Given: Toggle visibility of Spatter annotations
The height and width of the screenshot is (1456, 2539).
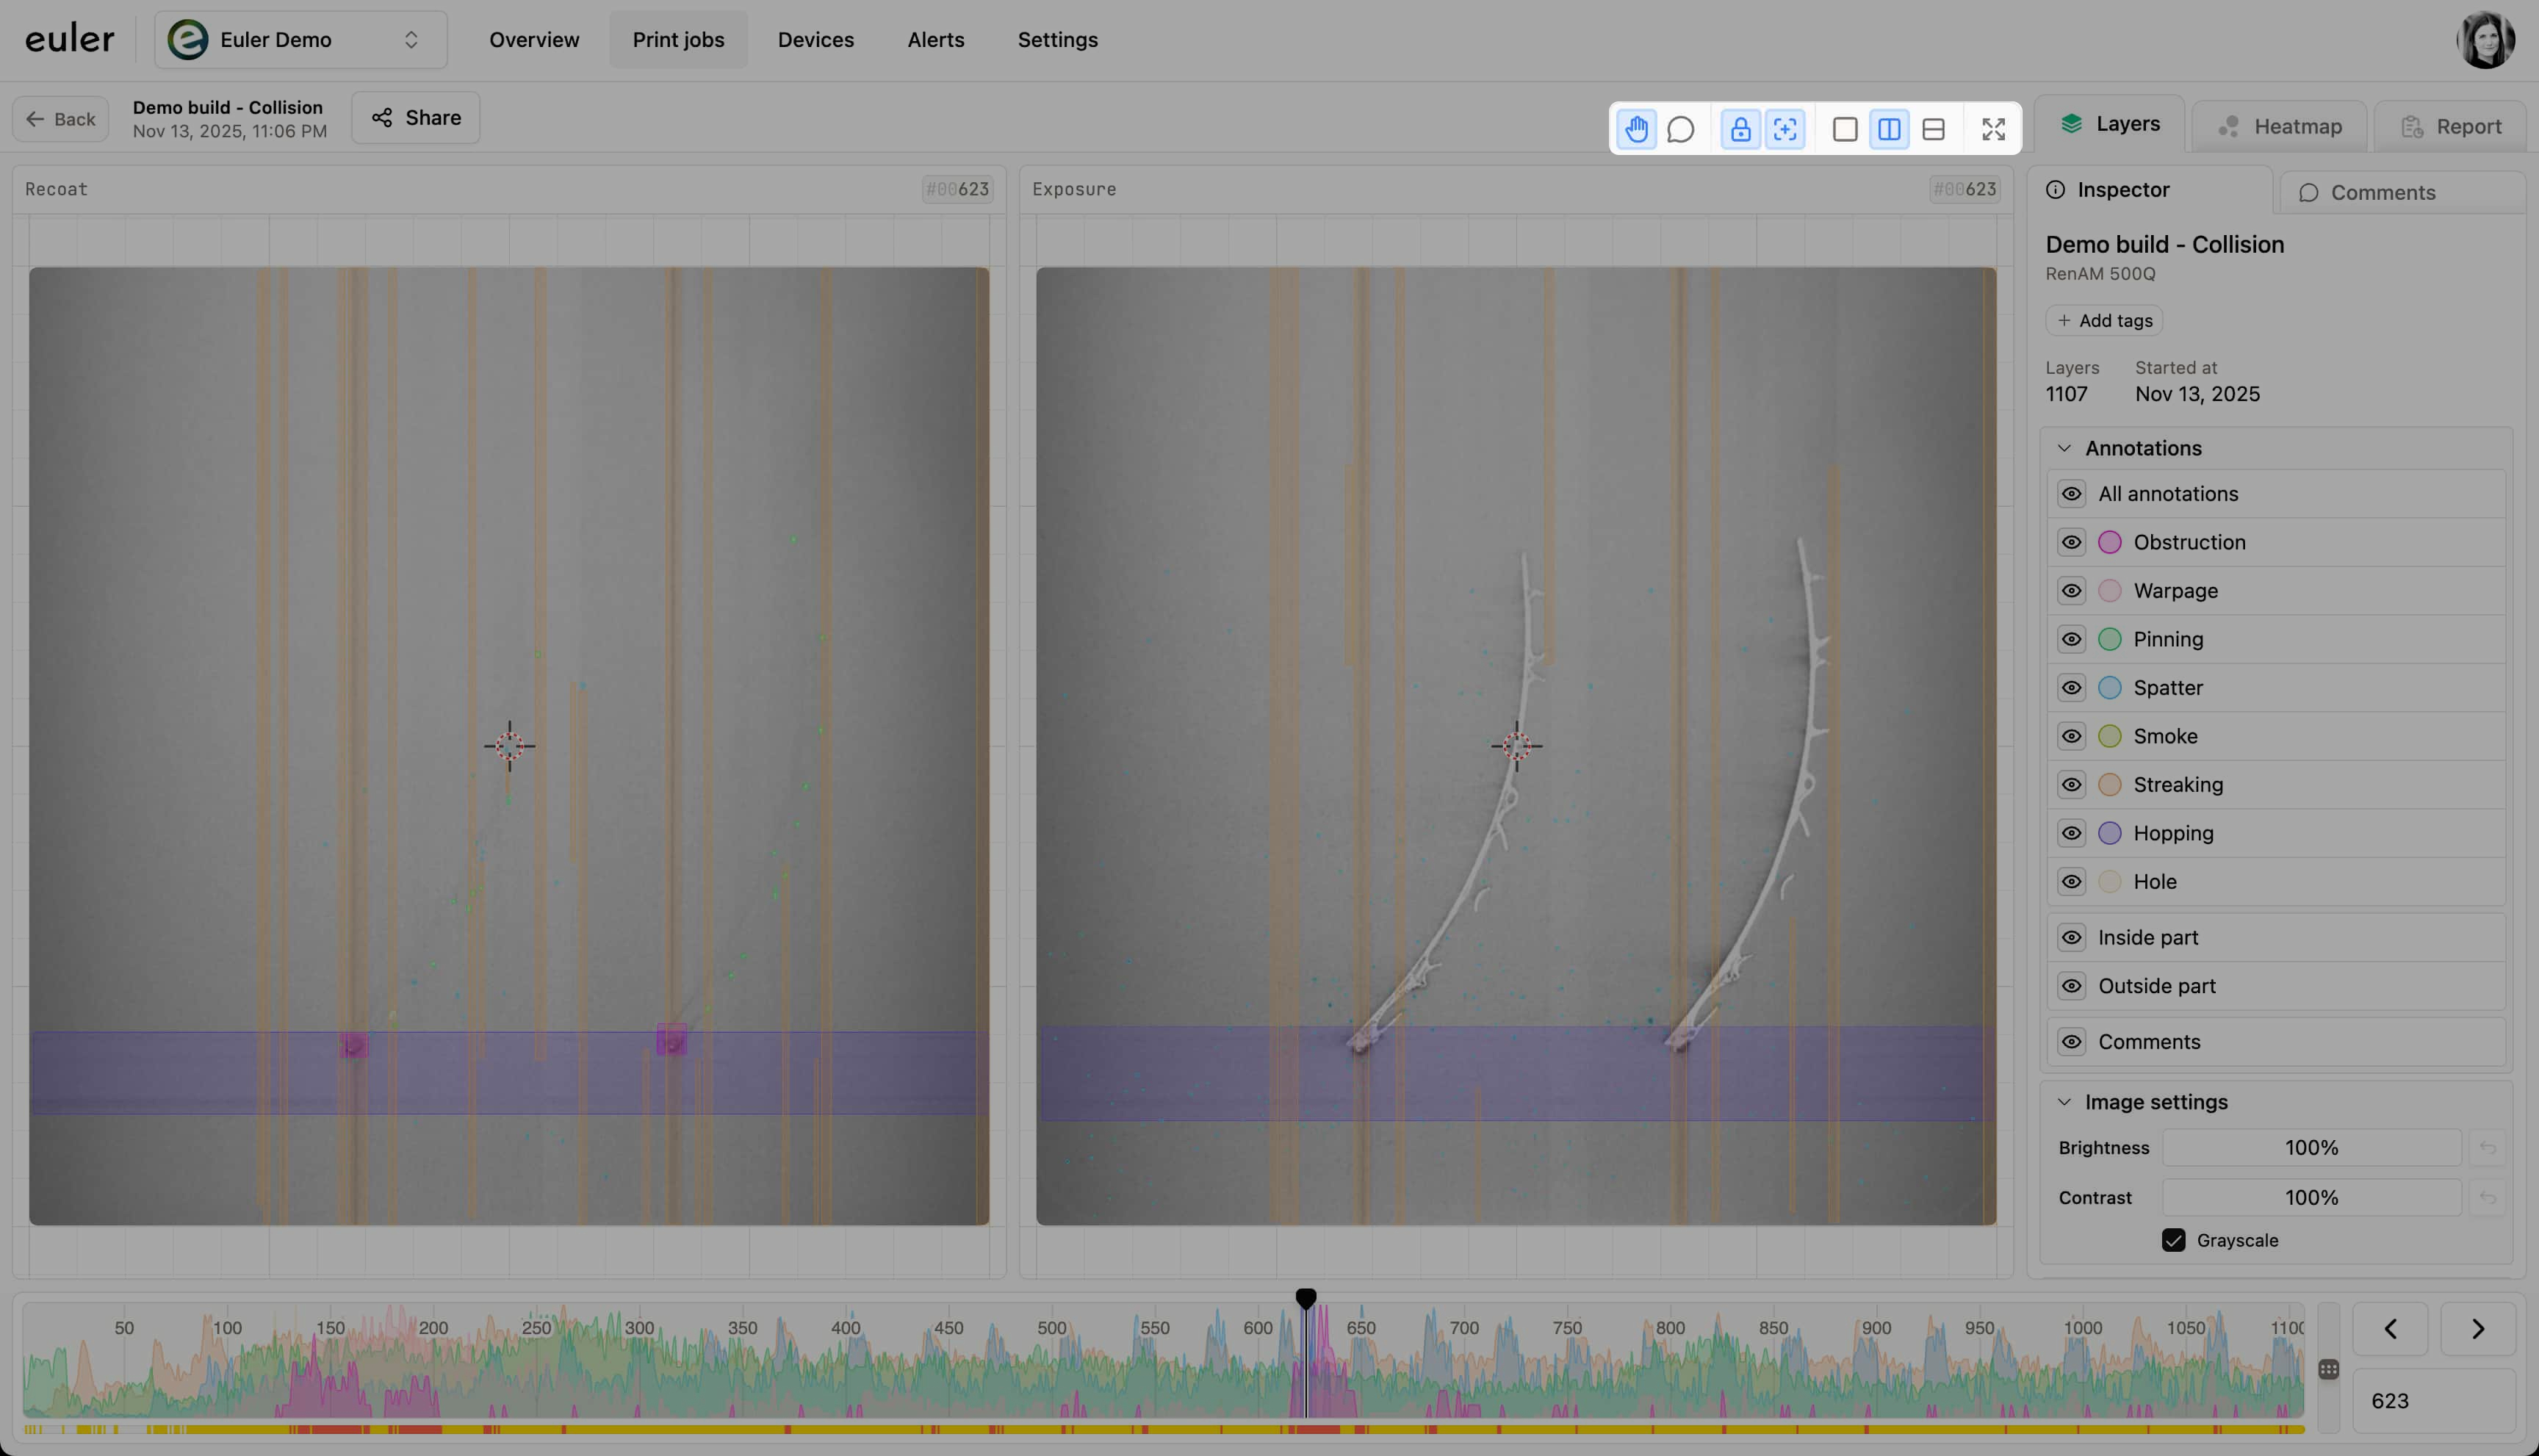Looking at the screenshot, I should 2071,687.
